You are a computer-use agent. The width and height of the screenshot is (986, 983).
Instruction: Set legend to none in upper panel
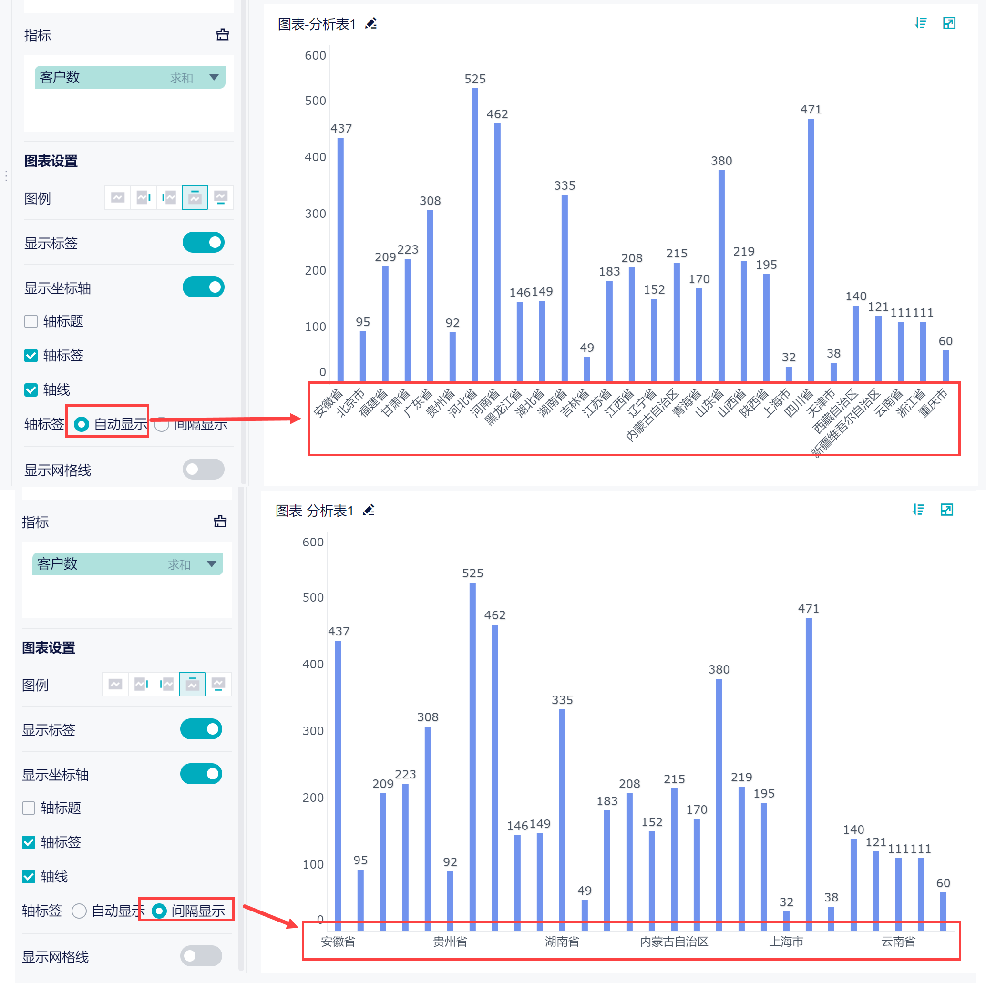pyautogui.click(x=118, y=197)
